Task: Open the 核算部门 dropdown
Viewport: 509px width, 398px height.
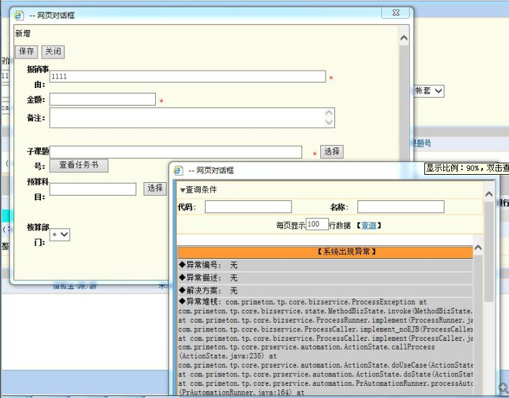Action: [x=60, y=235]
